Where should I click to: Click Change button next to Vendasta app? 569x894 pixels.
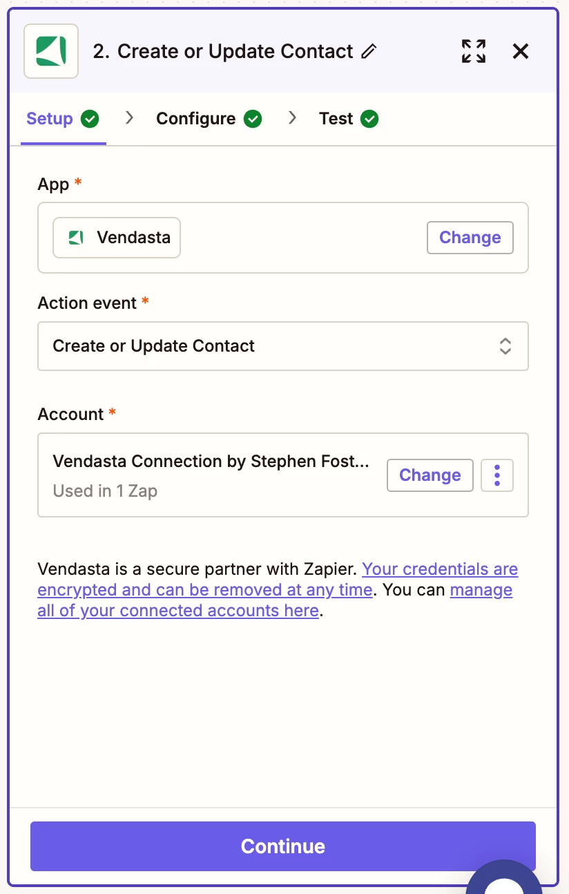click(470, 238)
